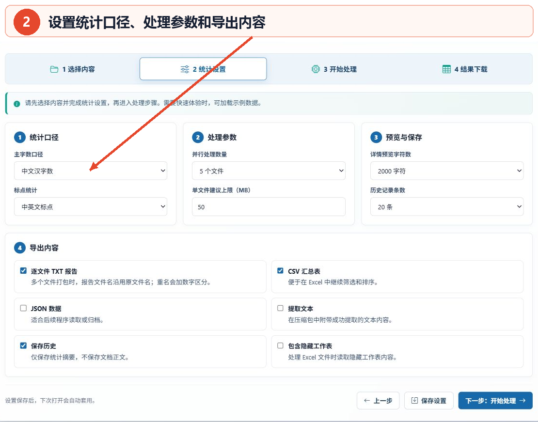Enable the JSON 数据 checkbox
This screenshot has height=422, width=538.
23,308
